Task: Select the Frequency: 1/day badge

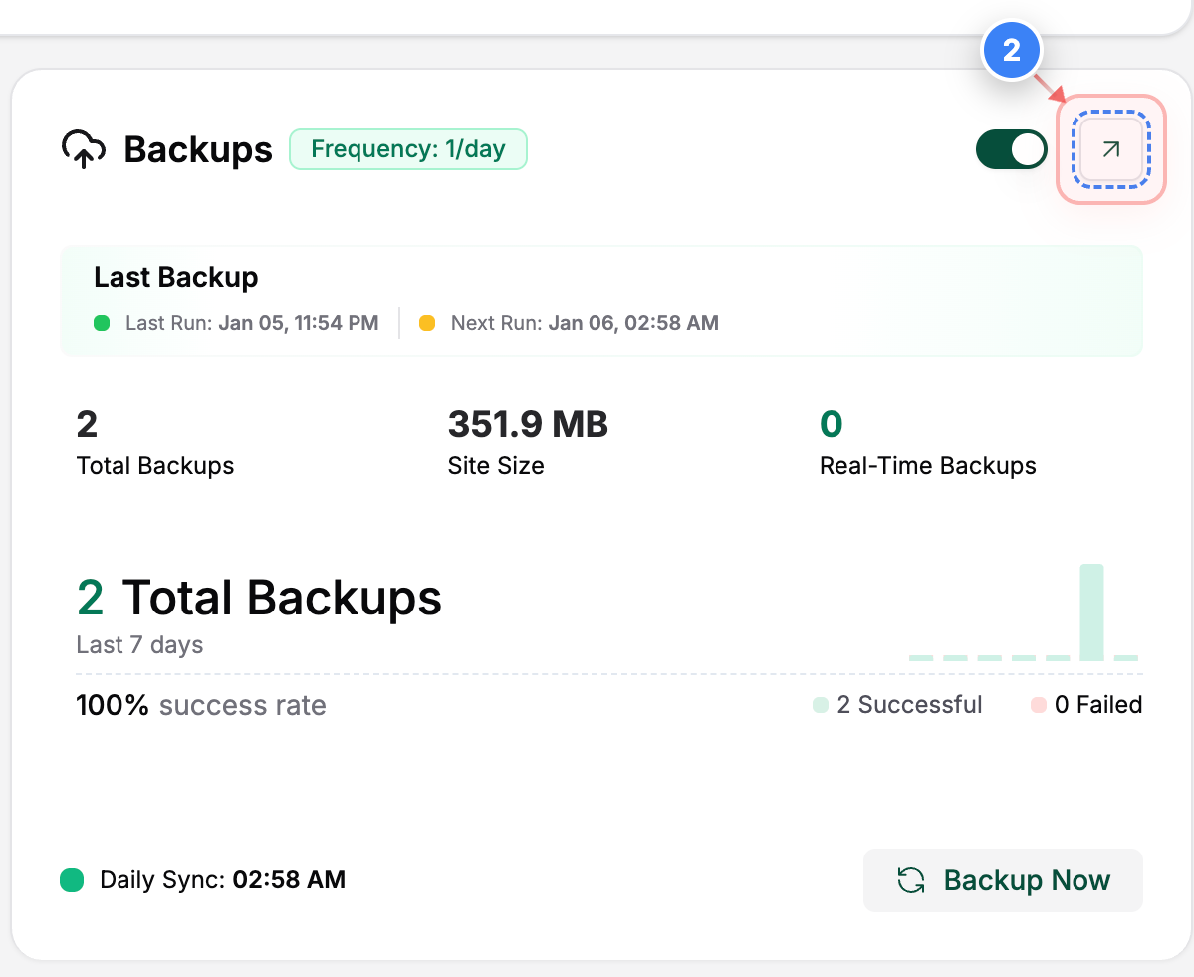Action: coord(408,149)
